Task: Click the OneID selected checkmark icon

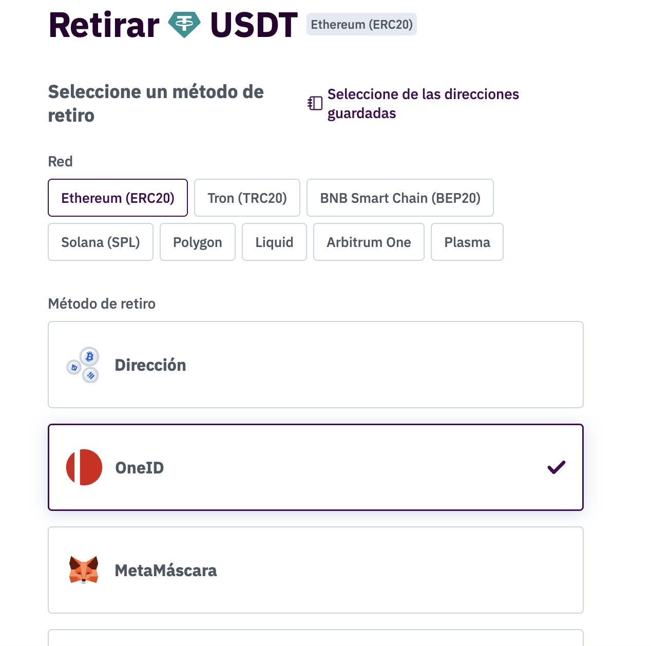Action: (x=556, y=467)
